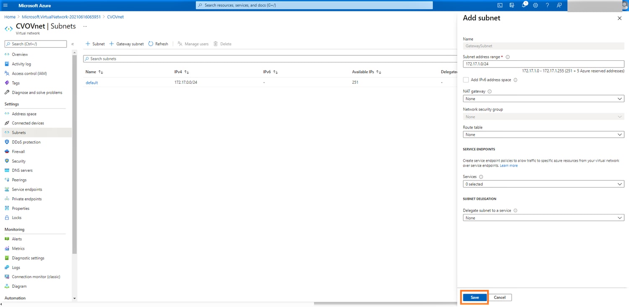629x307 pixels.
Task: Click the Refresh toolbar icon
Action: pyautogui.click(x=158, y=44)
